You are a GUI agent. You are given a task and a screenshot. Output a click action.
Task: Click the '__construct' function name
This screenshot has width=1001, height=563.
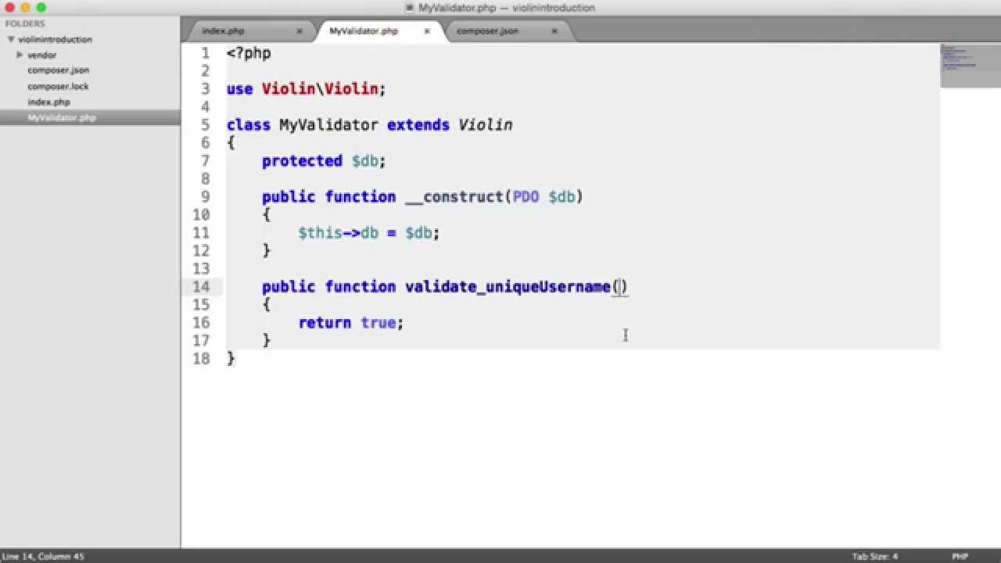tap(454, 197)
